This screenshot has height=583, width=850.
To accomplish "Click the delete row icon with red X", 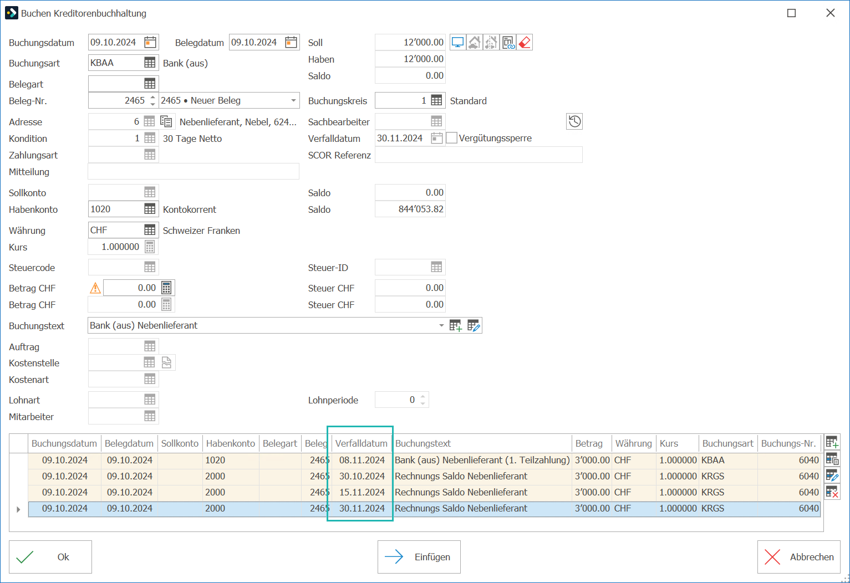I will click(x=832, y=492).
